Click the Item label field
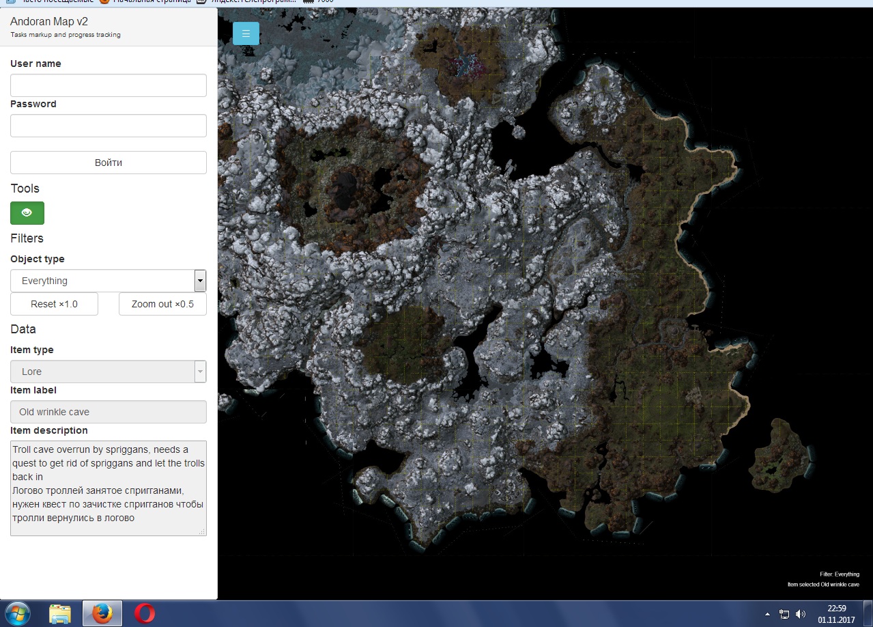The width and height of the screenshot is (873, 627). (108, 412)
